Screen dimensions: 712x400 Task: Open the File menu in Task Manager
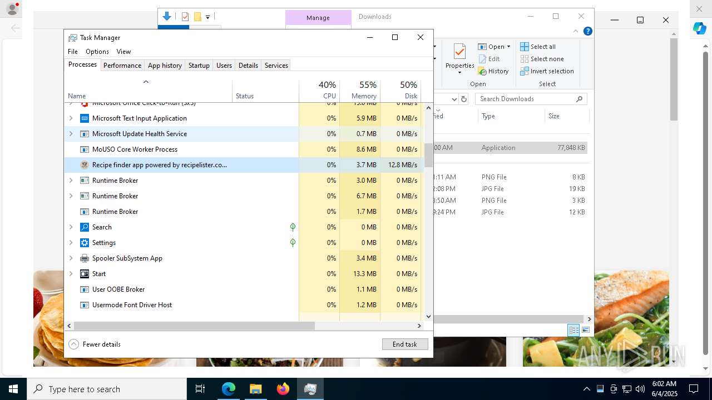[x=73, y=52]
